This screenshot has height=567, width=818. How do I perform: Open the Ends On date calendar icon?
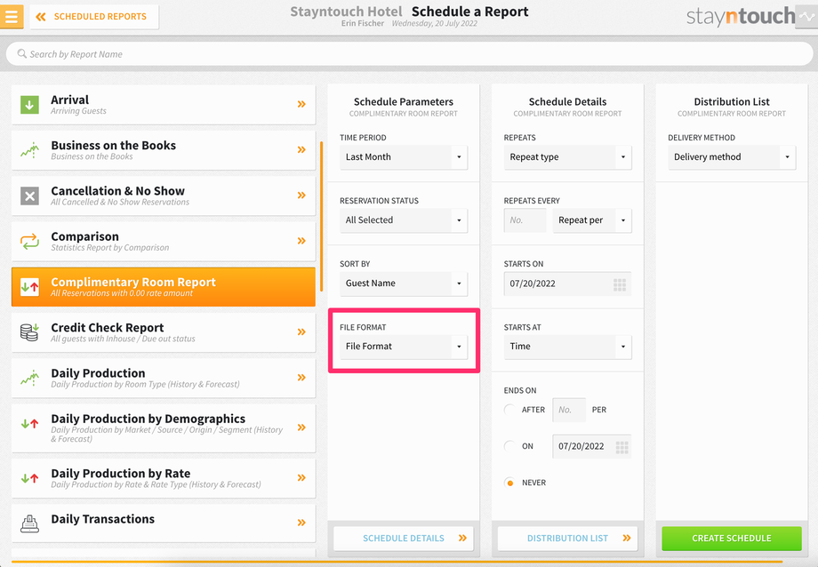point(622,447)
